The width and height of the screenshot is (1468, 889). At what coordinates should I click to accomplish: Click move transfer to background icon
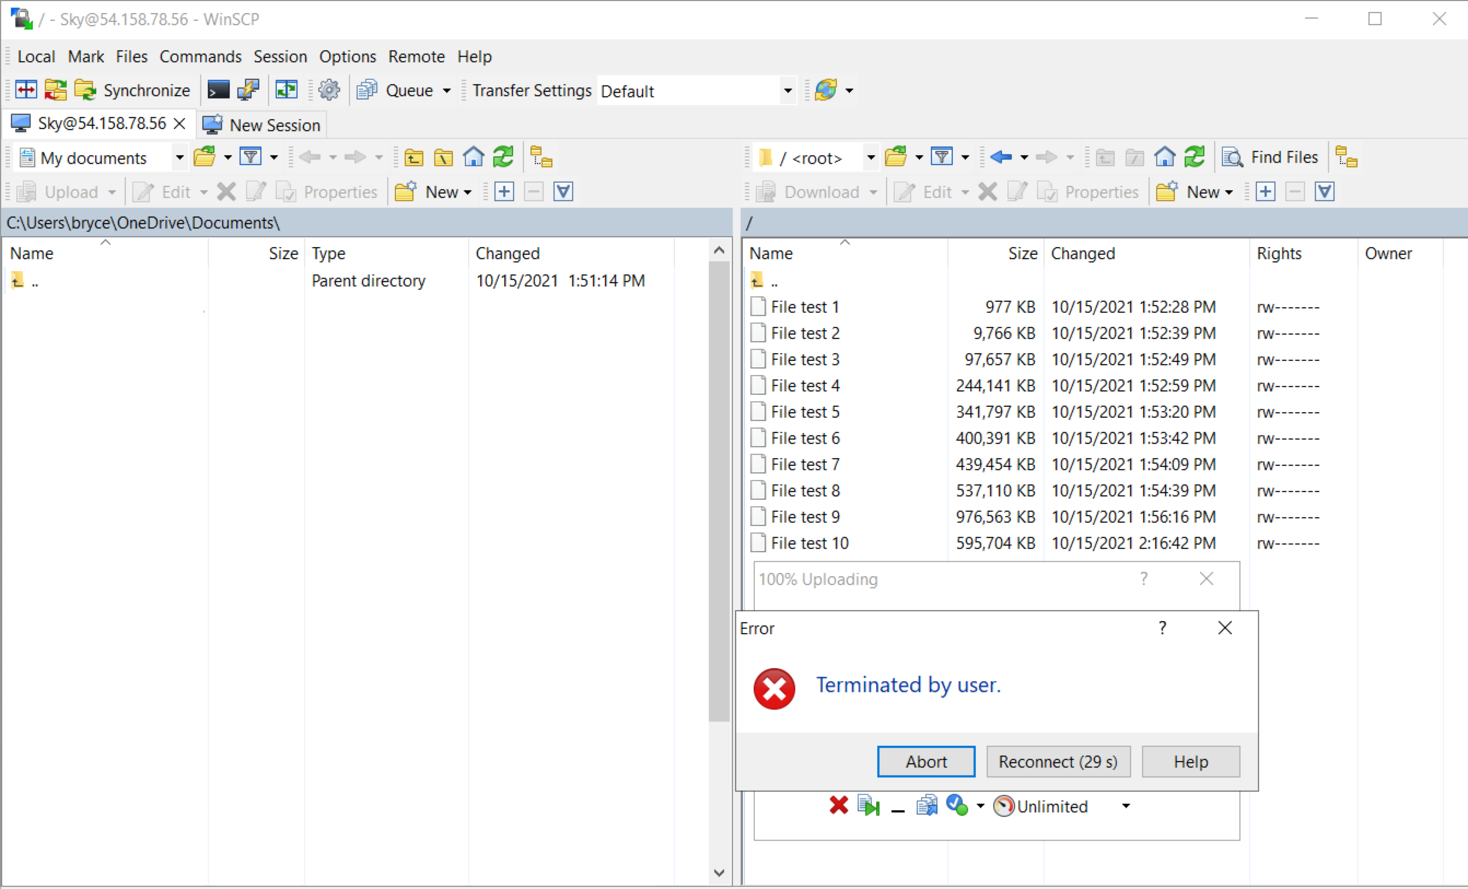coord(927,806)
